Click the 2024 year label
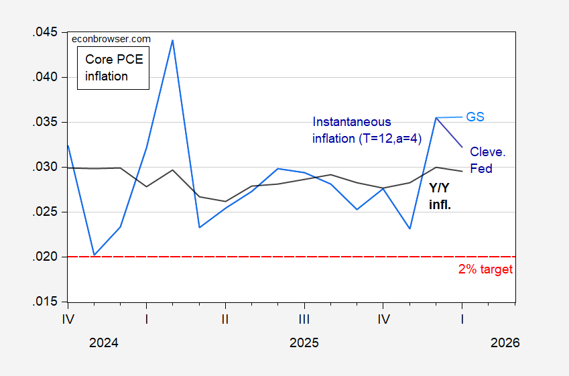The width and height of the screenshot is (569, 376). pos(103,342)
